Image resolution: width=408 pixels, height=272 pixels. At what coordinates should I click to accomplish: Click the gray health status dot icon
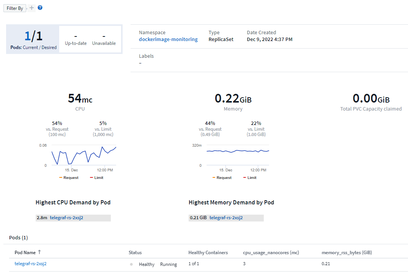[x=131, y=264]
